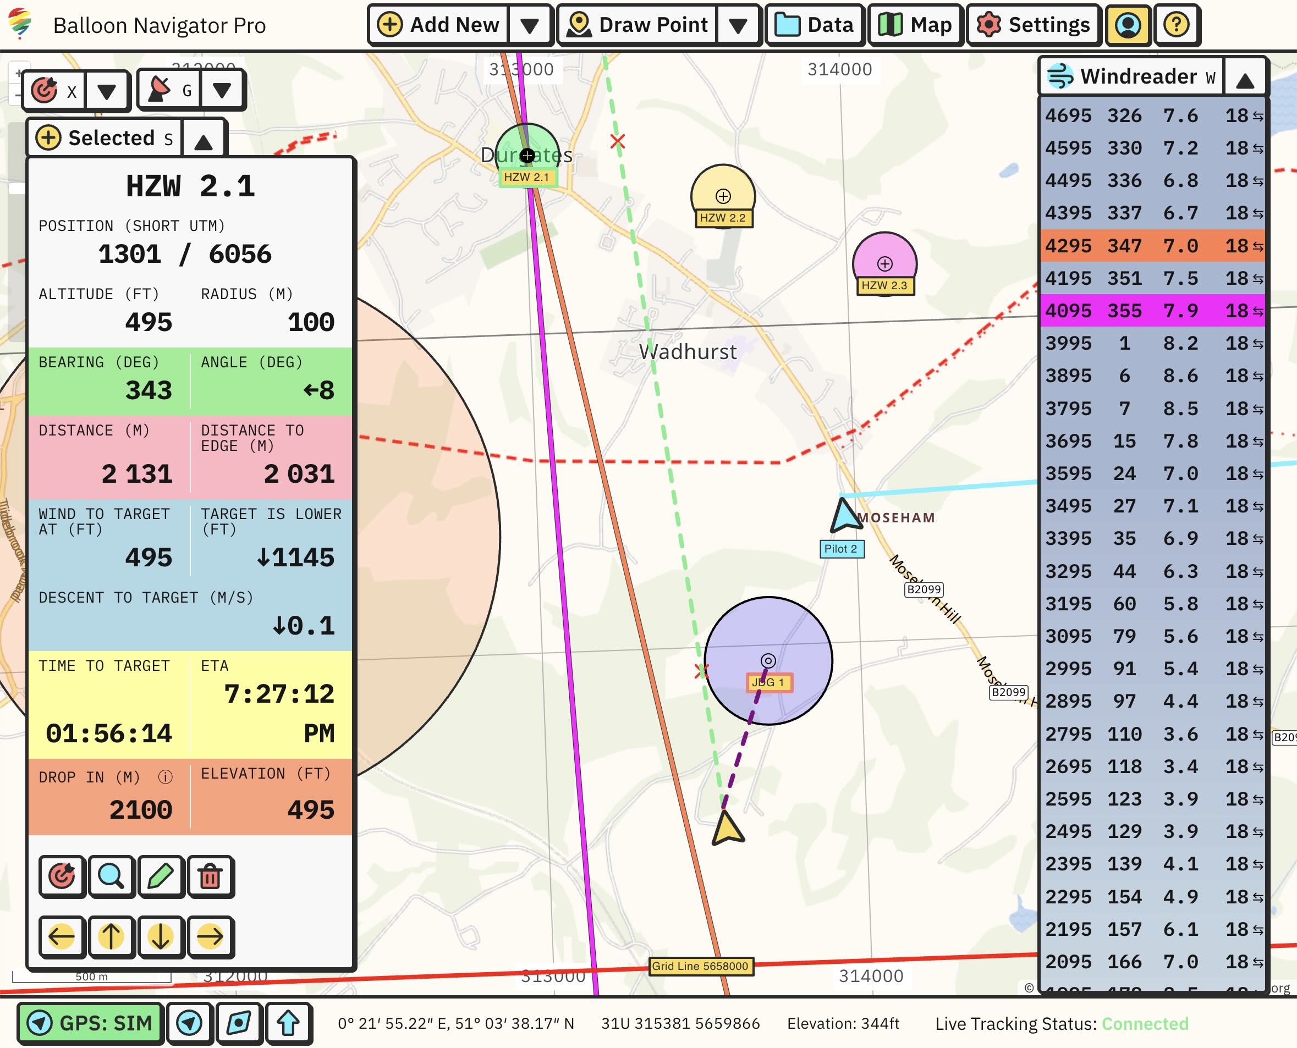The width and height of the screenshot is (1297, 1048).
Task: Click the Time to Target value 01:56:14
Action: [109, 733]
